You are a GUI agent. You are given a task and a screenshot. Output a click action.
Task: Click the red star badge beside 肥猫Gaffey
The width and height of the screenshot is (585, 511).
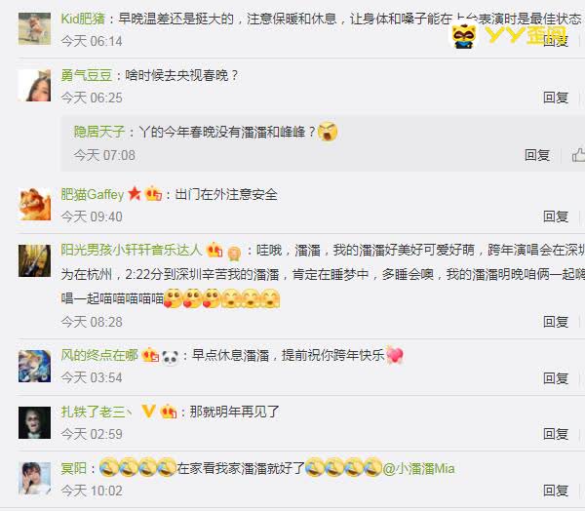click(135, 194)
